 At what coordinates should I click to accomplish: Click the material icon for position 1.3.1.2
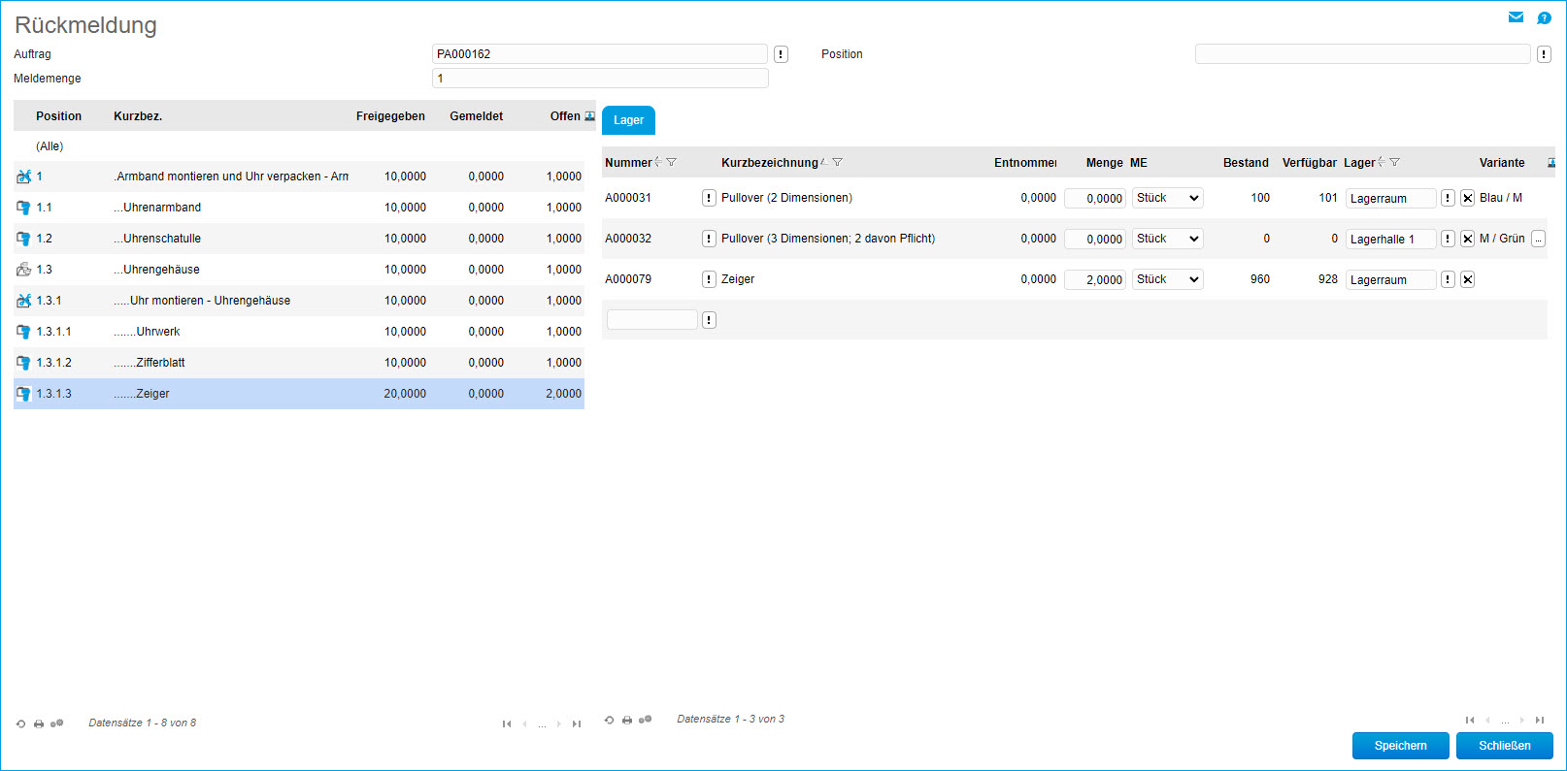pyautogui.click(x=23, y=363)
